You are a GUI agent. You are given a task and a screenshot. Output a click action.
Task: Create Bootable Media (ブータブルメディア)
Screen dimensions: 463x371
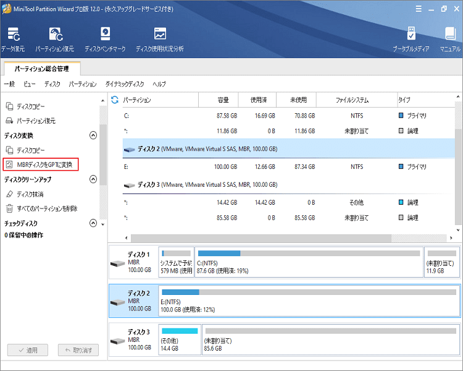click(x=411, y=40)
